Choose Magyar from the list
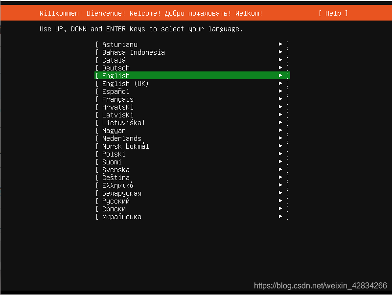The image size is (392, 295). (192, 131)
